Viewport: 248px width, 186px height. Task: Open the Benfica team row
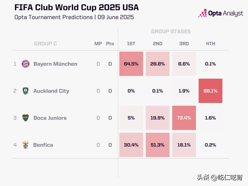(43, 145)
